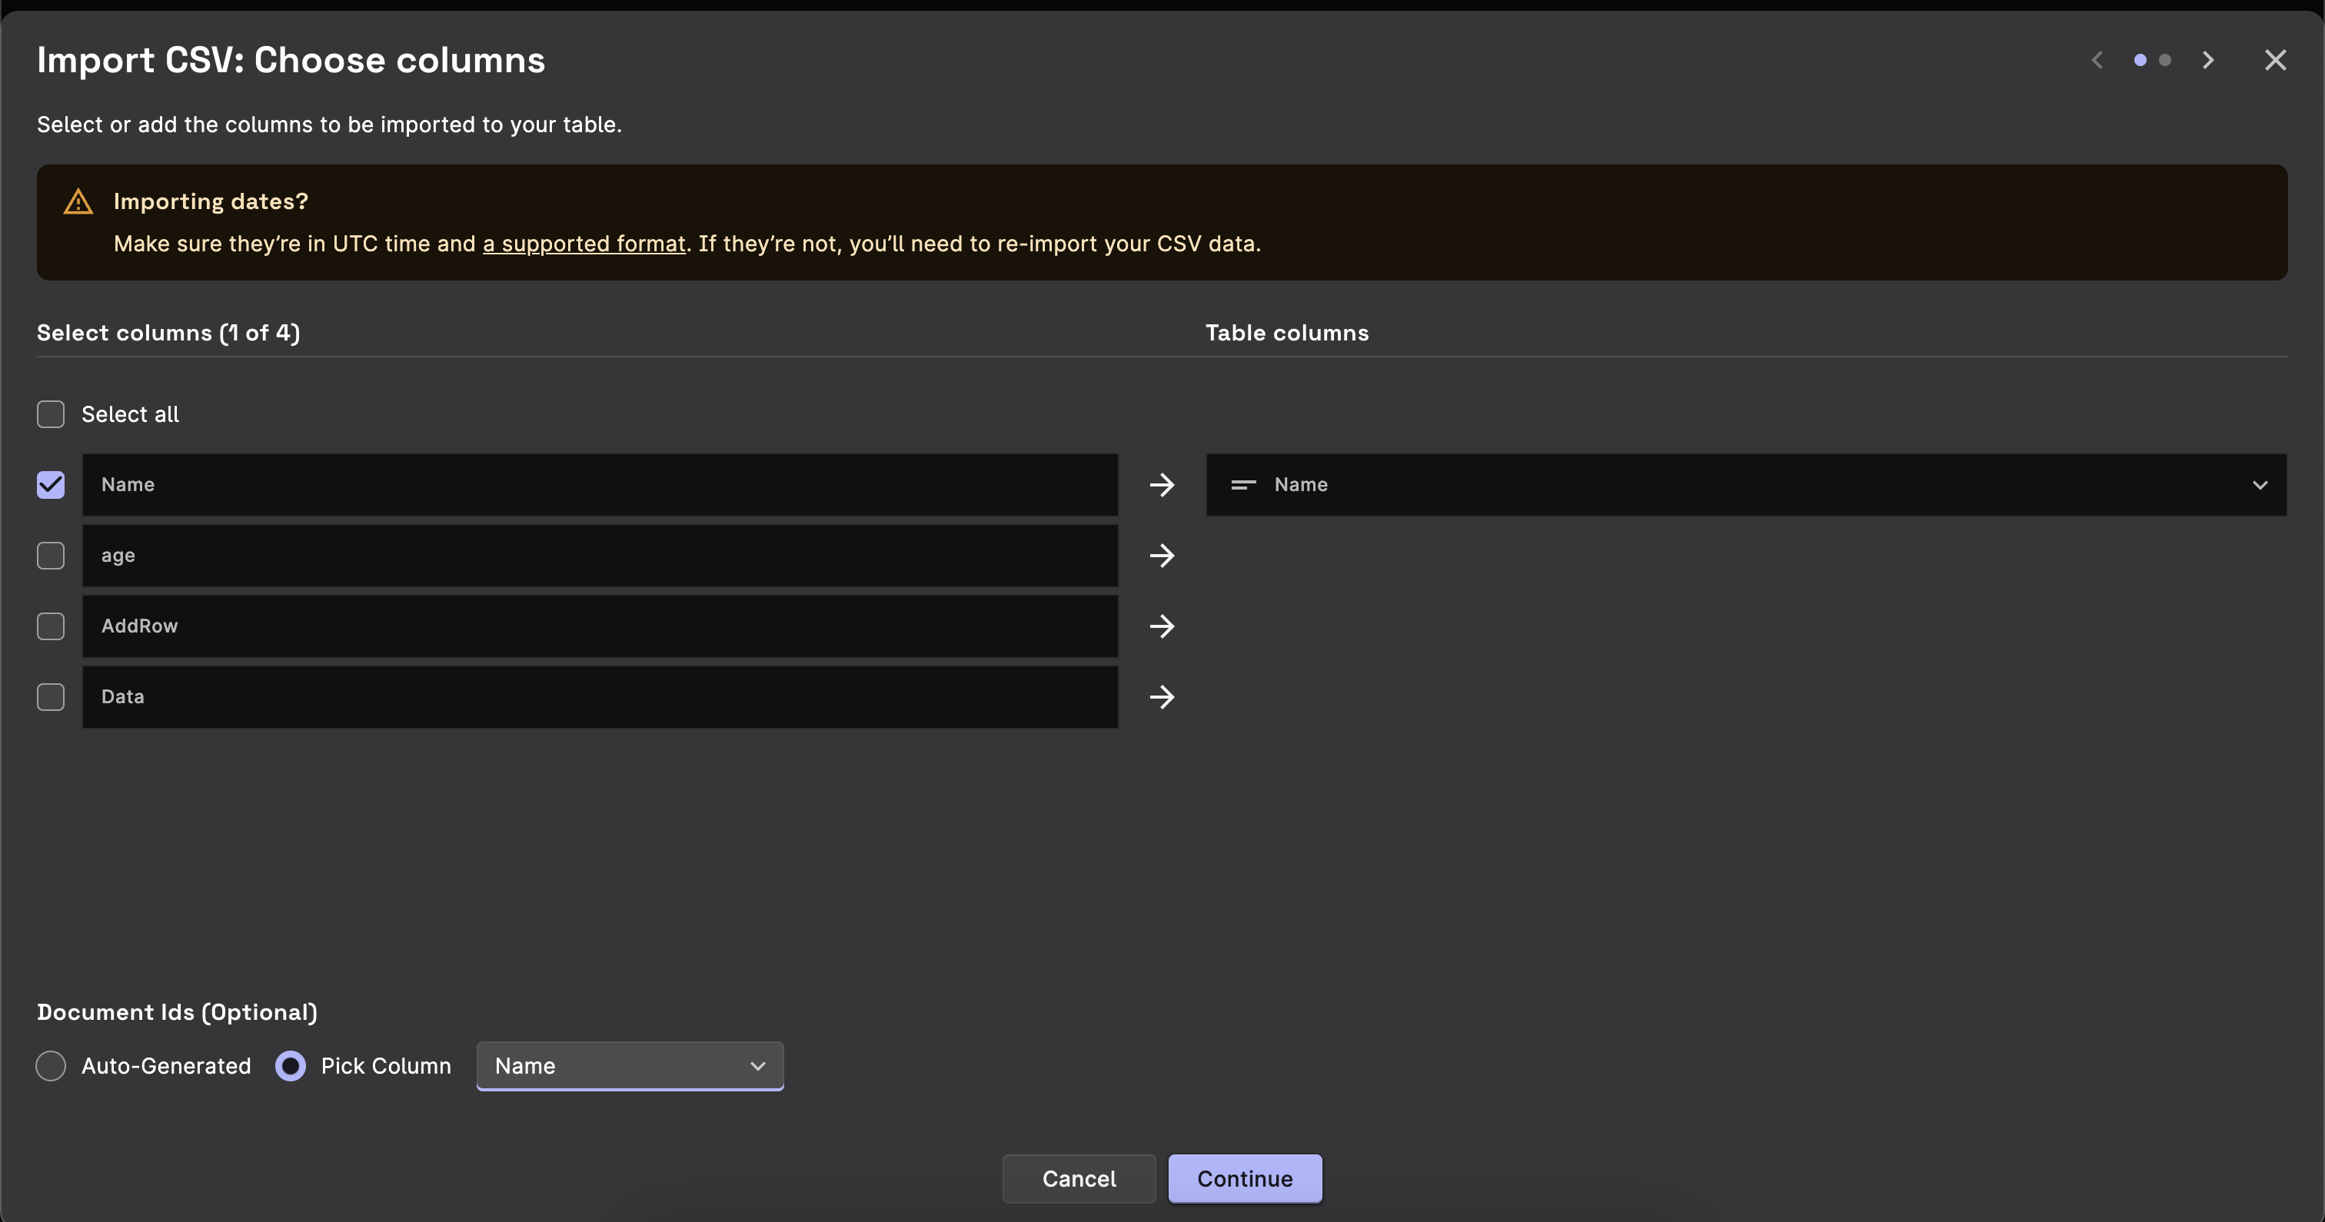The width and height of the screenshot is (2325, 1222).
Task: Click the arrow icon beside AddRow column
Action: tap(1162, 626)
